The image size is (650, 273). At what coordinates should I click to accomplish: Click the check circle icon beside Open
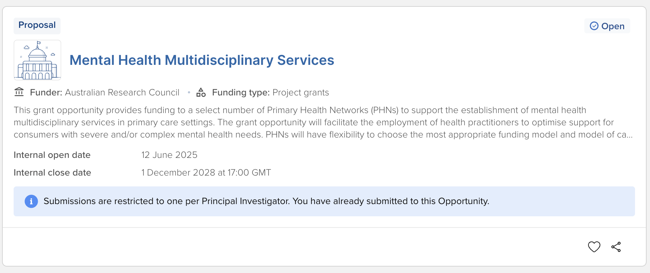[594, 26]
